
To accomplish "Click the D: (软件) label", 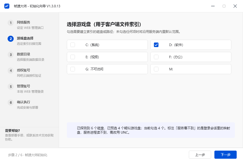I will pos(176,45).
